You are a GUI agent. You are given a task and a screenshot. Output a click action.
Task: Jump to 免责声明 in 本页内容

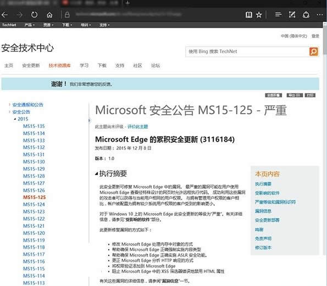coord(263,238)
